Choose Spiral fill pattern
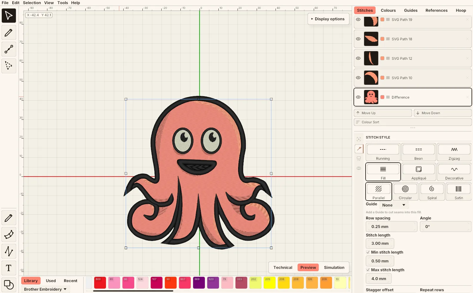The image size is (473, 293). (432, 192)
